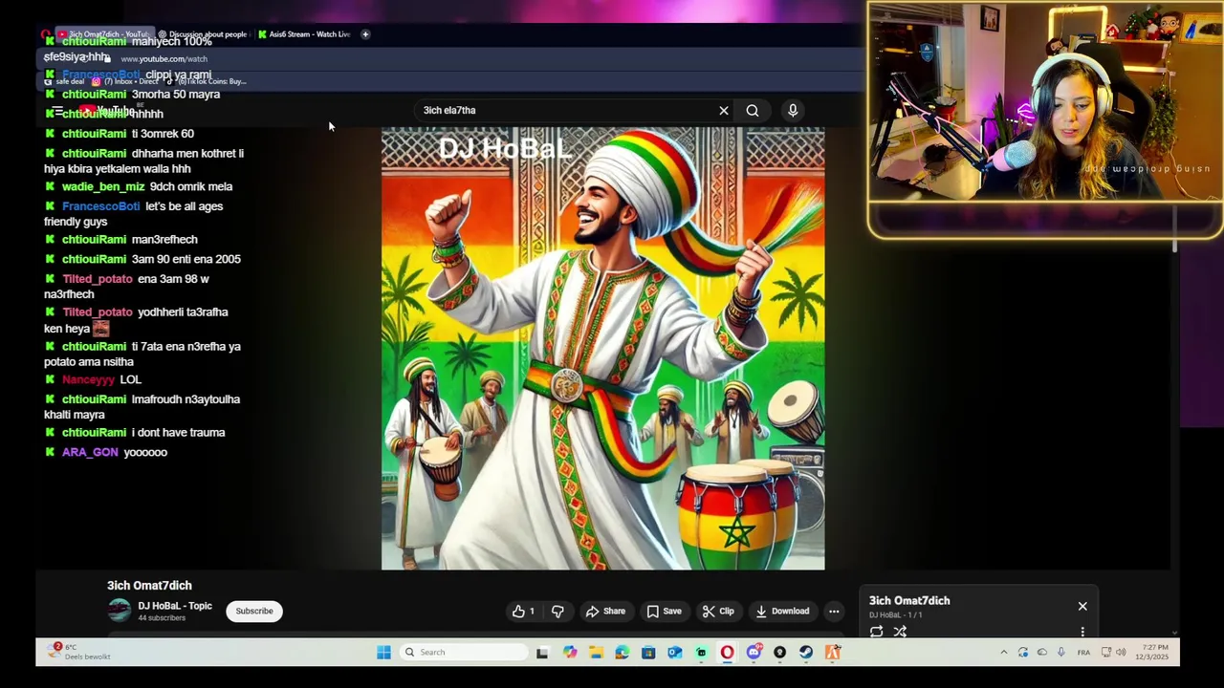Subscribe to DJ HoBaL - Topic

click(254, 611)
